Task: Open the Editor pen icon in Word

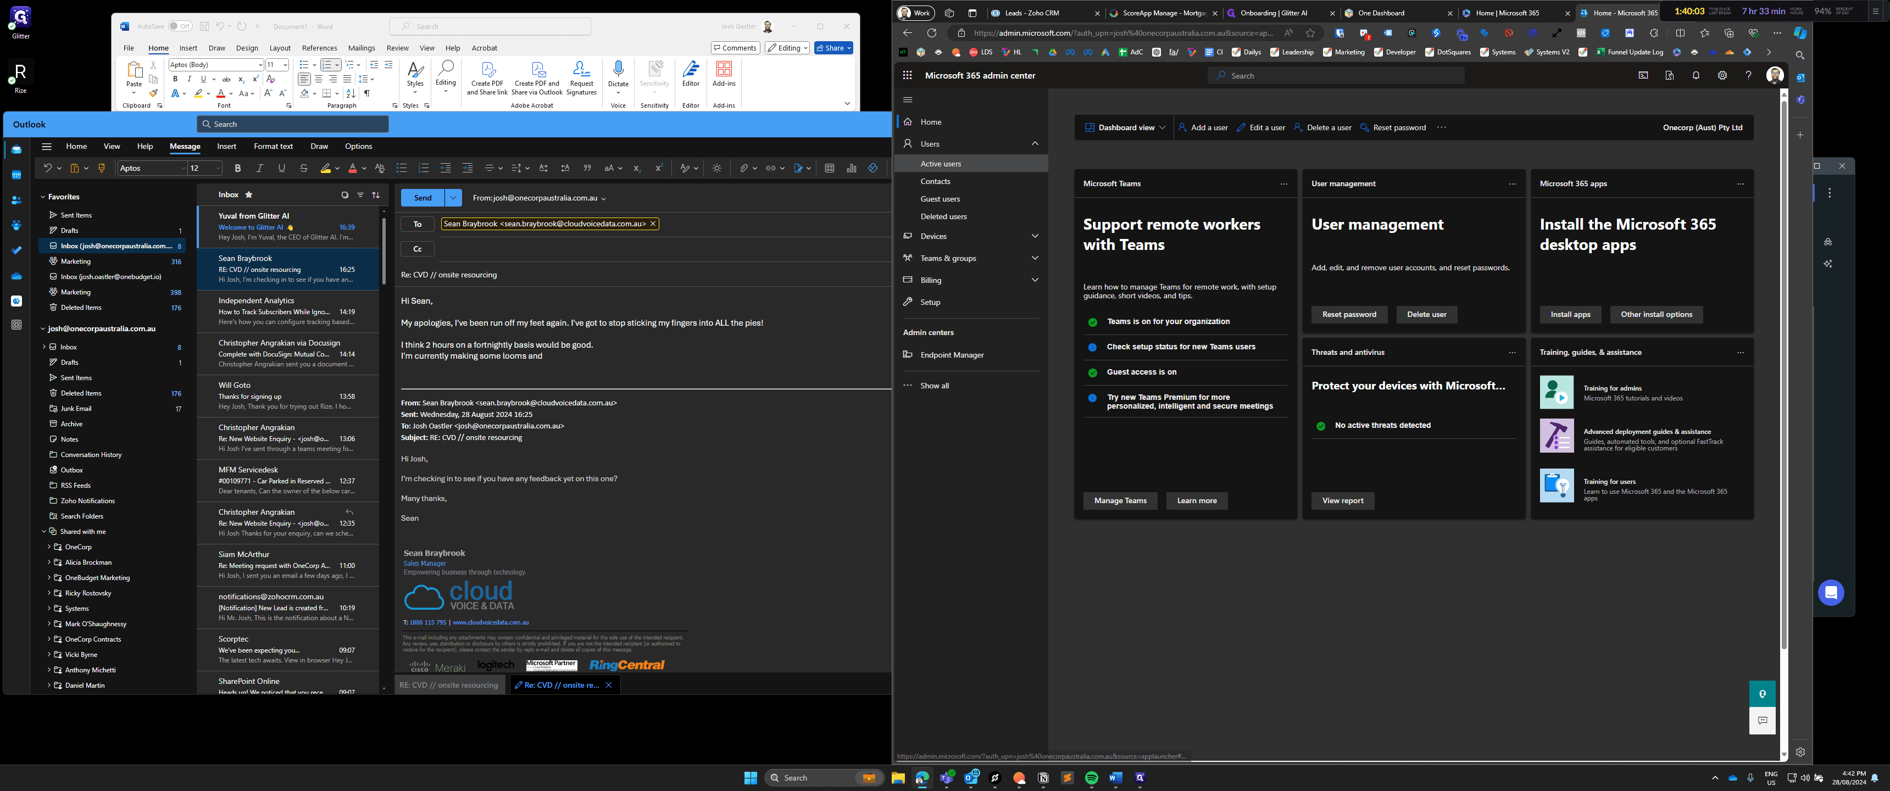Action: 691,74
